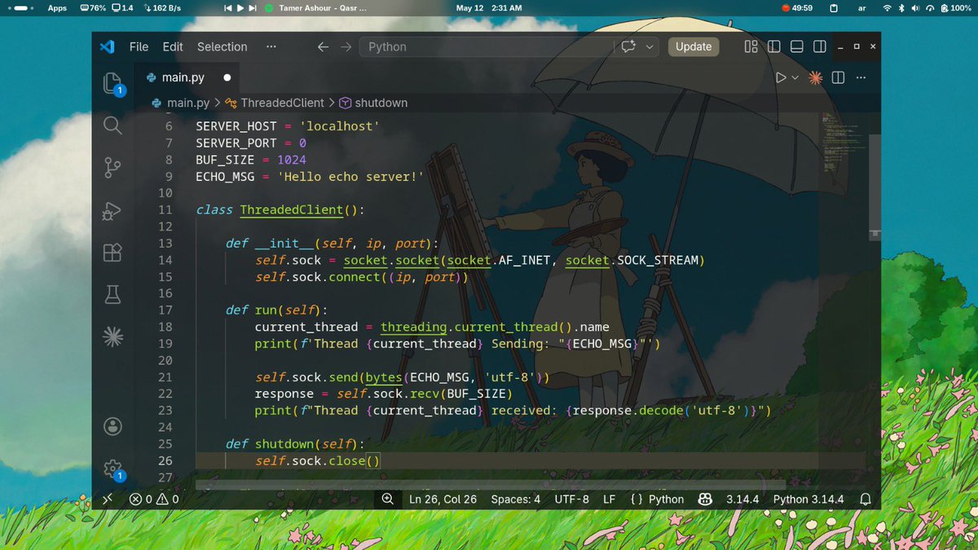The image size is (978, 550).
Task: Open Apps menu in top system bar
Action: pyautogui.click(x=57, y=7)
